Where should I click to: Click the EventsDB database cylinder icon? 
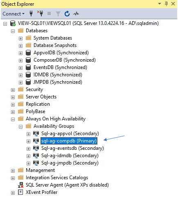click(28, 67)
